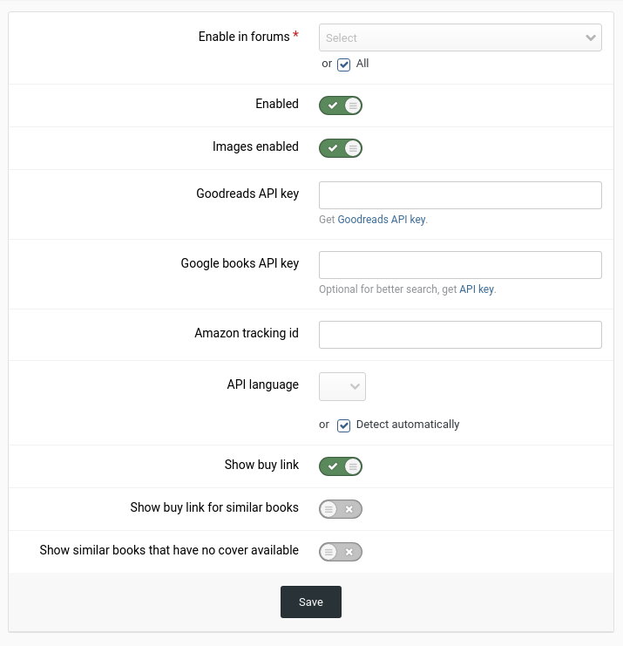
Task: Disable the Images enabled switch
Action: (x=340, y=148)
